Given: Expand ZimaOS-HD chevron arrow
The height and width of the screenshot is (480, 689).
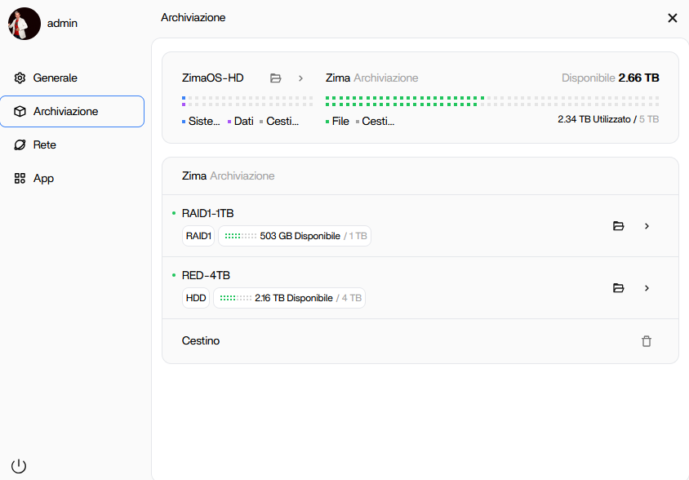Looking at the screenshot, I should click(300, 78).
